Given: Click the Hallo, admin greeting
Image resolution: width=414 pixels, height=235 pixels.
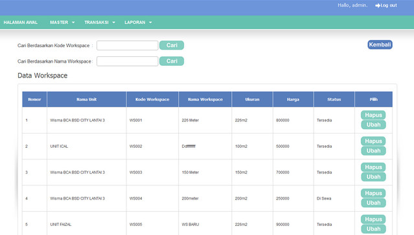Looking at the screenshot, I should (x=352, y=5).
